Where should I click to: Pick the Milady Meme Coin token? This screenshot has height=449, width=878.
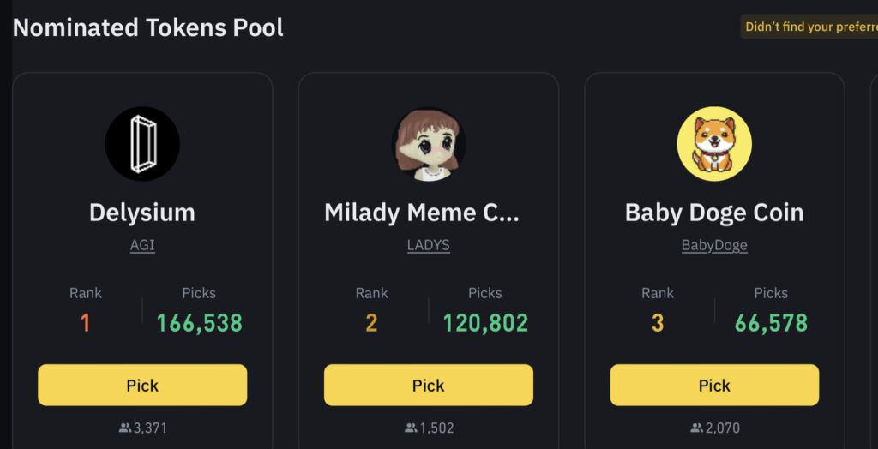coord(429,386)
